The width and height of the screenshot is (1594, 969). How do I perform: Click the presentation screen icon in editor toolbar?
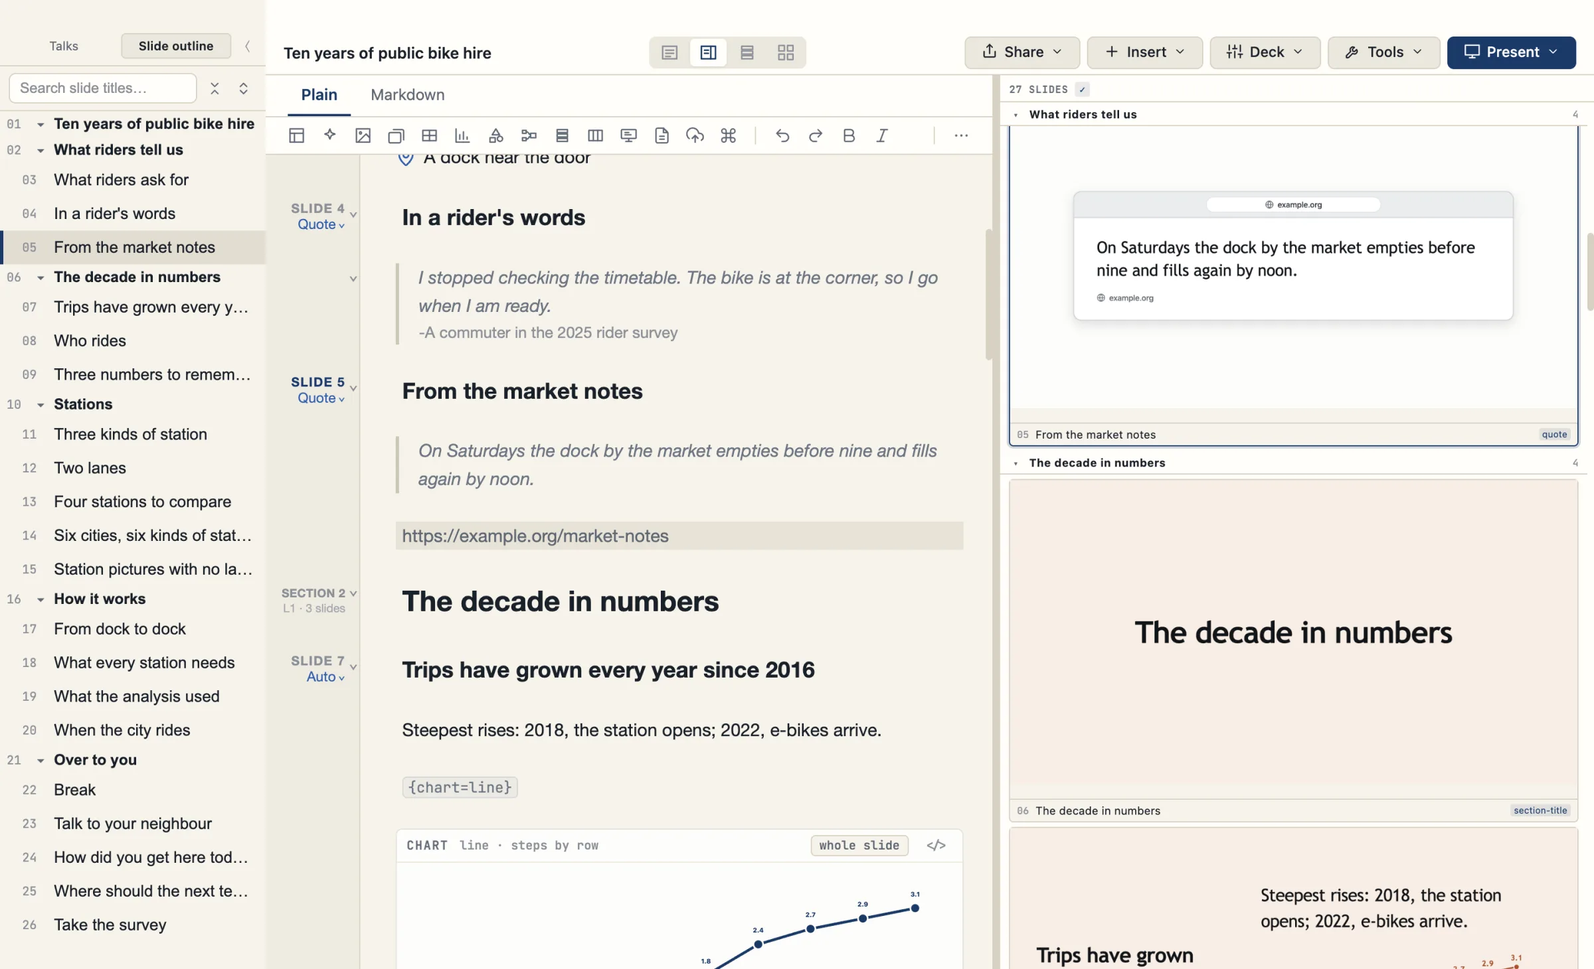[x=628, y=135]
